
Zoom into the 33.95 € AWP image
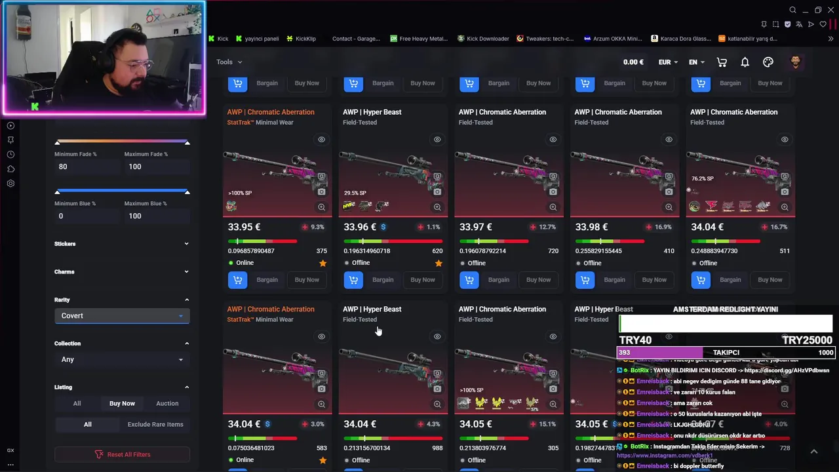pos(321,207)
